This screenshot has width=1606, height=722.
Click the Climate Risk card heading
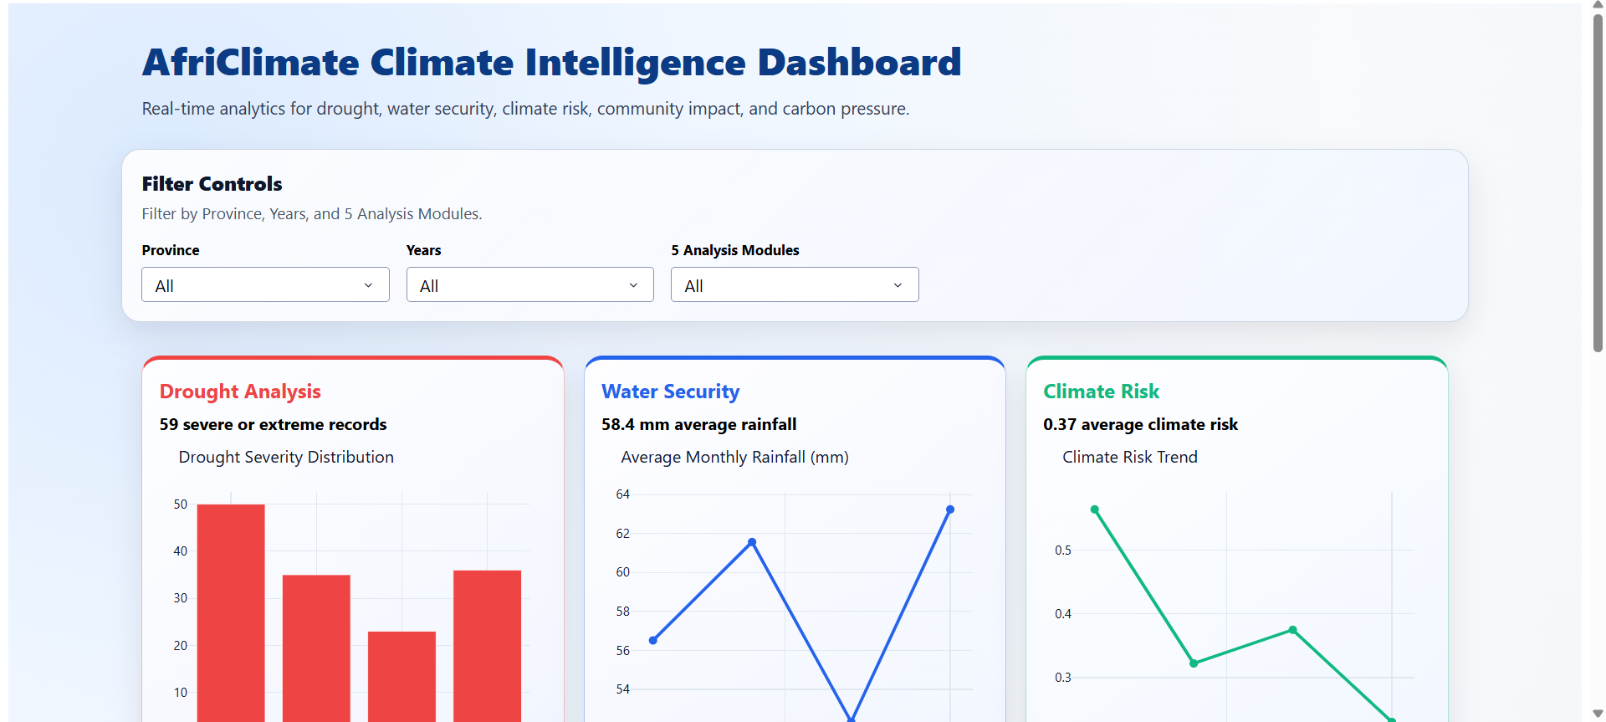click(1101, 391)
